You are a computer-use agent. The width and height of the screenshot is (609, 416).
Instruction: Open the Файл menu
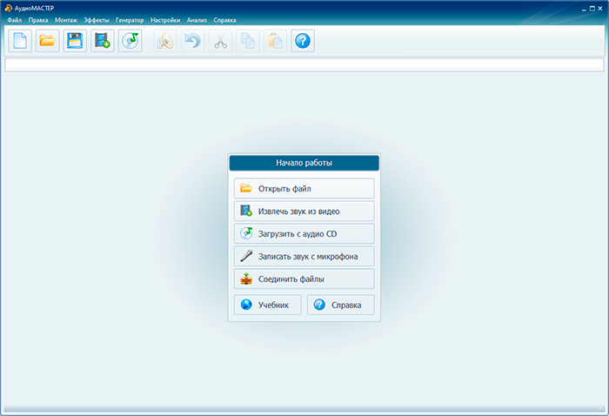click(15, 20)
